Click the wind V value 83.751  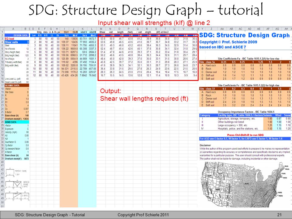83,39
